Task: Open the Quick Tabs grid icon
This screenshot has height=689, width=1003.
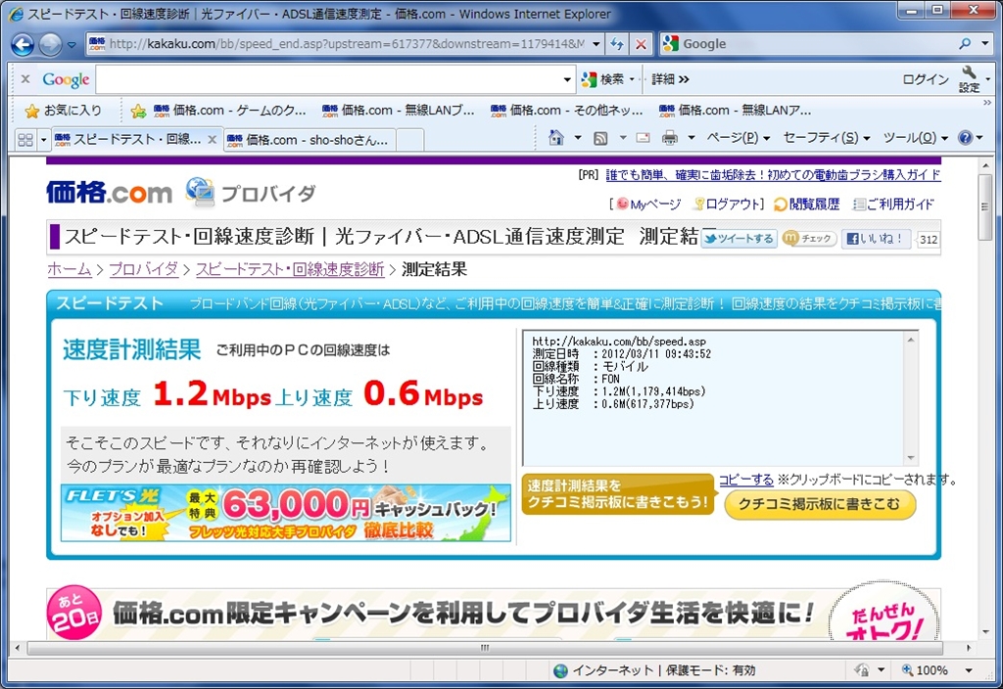Action: coord(25,140)
